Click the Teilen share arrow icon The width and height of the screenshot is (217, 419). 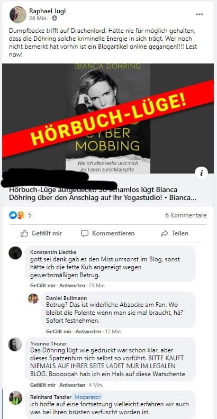pos(165,233)
